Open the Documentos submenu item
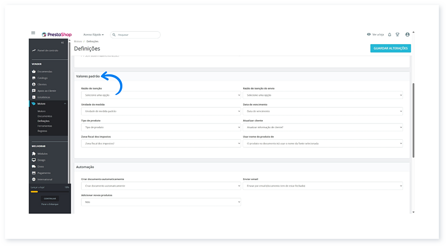The image size is (447, 247). [x=45, y=116]
